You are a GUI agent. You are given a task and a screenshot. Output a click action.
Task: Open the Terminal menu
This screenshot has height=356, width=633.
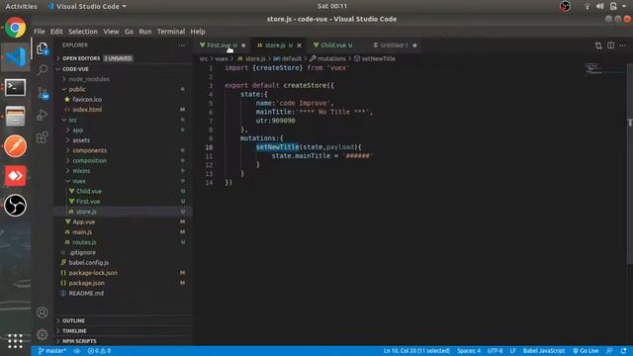click(171, 32)
